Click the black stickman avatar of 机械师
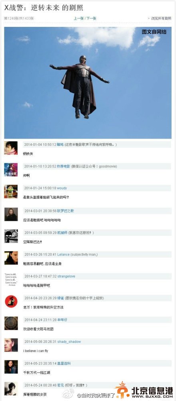The height and width of the screenshot is (401, 176). [11, 236]
